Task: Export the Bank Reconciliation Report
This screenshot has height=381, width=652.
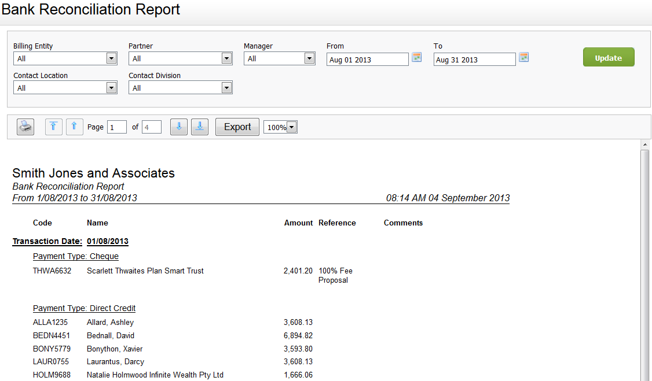Action: tap(237, 127)
